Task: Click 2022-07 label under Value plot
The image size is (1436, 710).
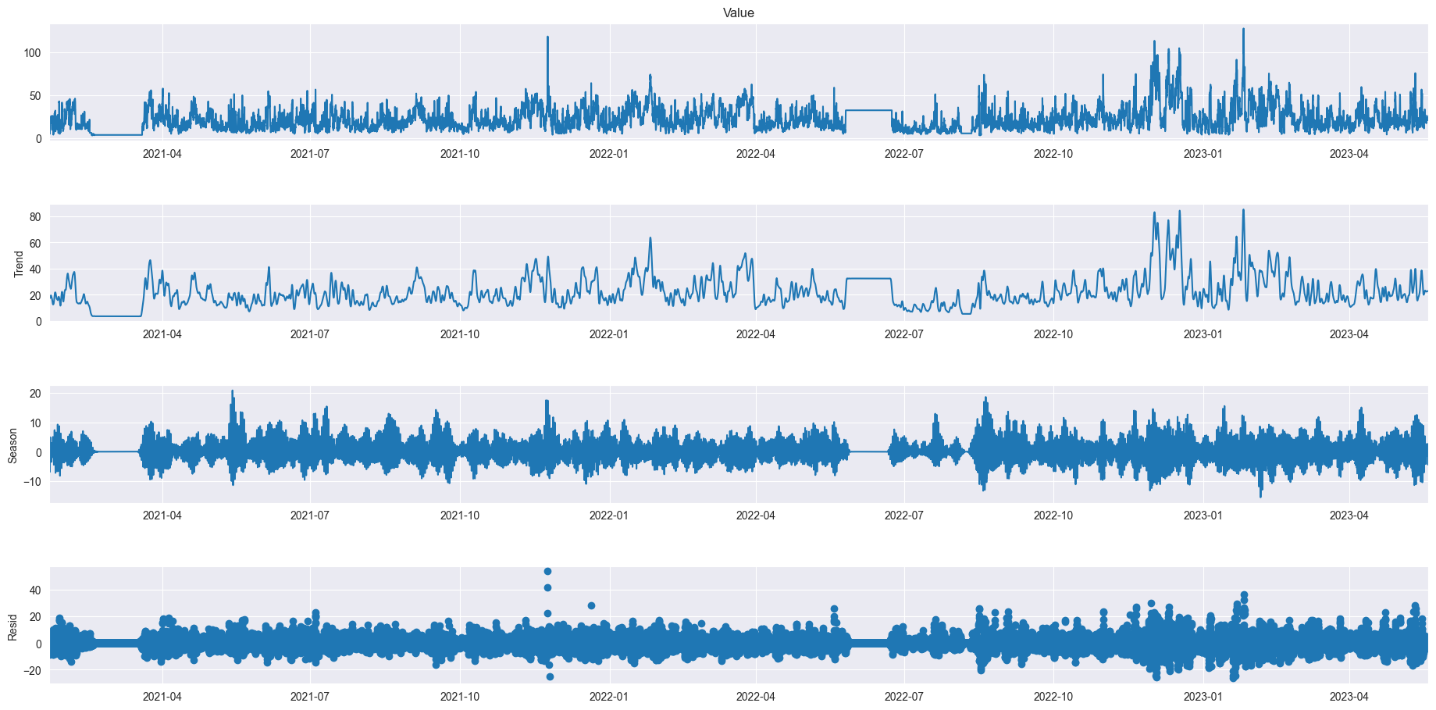Action: click(904, 154)
